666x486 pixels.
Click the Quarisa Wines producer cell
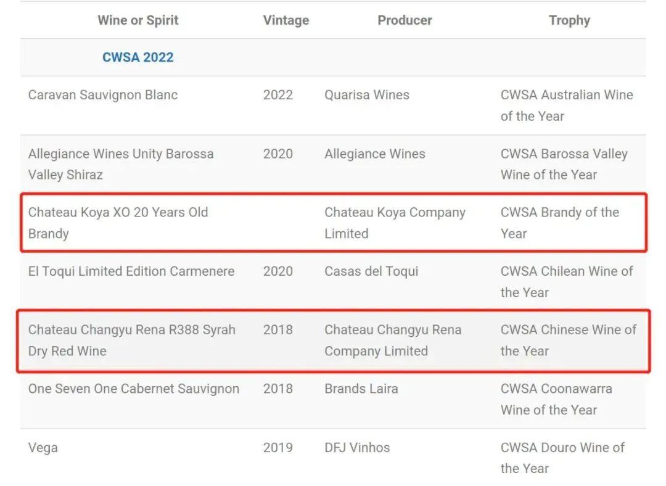pyautogui.click(x=367, y=95)
